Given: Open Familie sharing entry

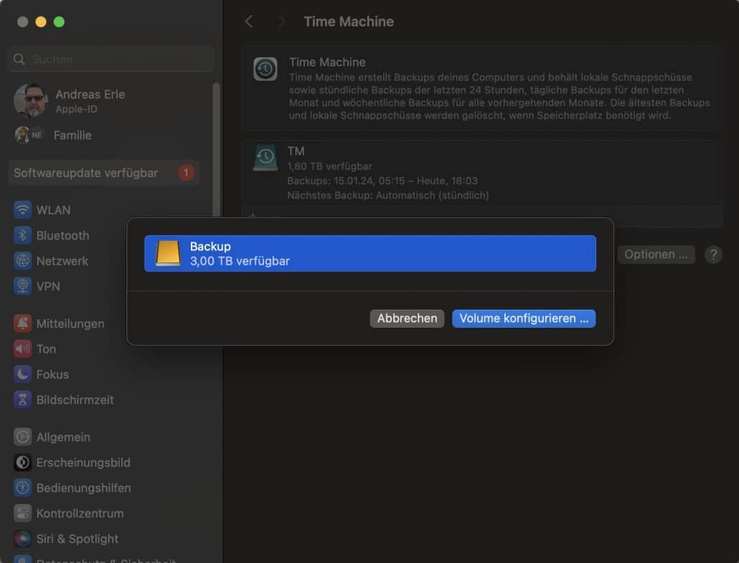Looking at the screenshot, I should (x=72, y=136).
